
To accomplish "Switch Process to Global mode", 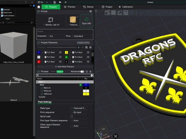I will click(53, 71).
